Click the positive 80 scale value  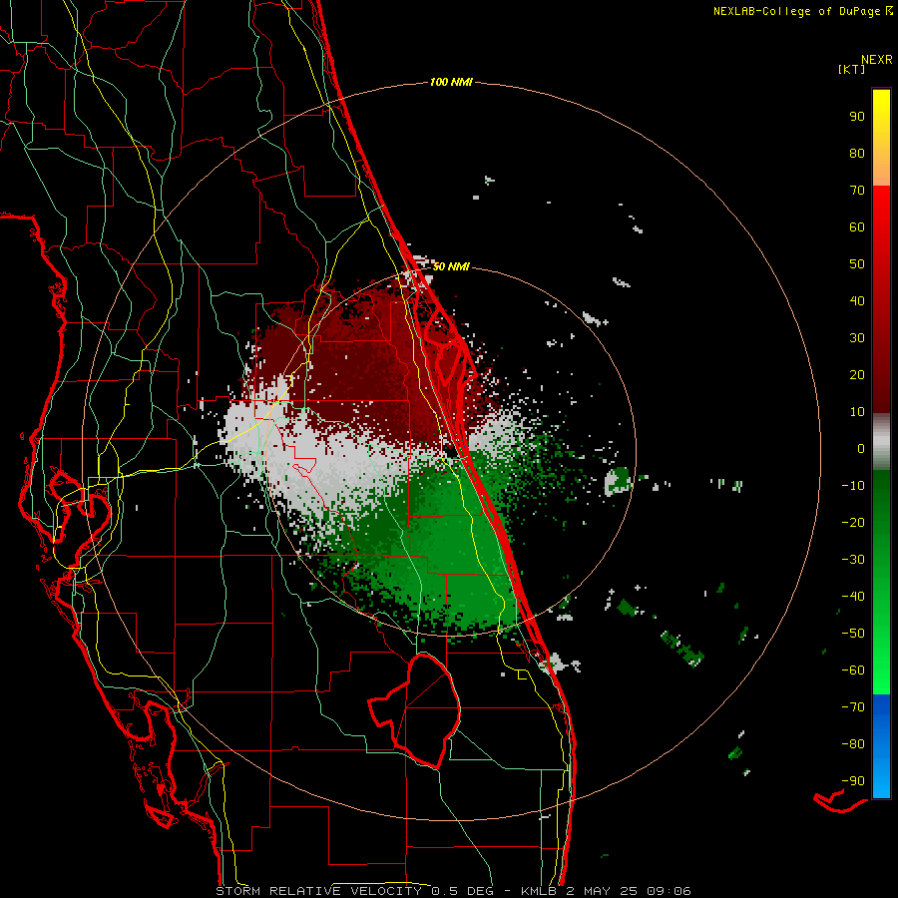coord(857,153)
